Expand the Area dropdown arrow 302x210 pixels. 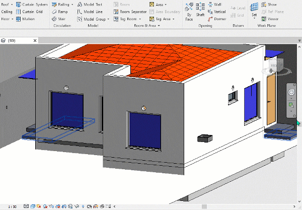tap(166, 5)
